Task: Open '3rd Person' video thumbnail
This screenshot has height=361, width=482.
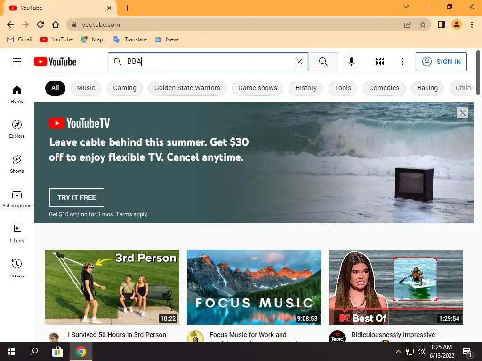Action: pos(112,287)
